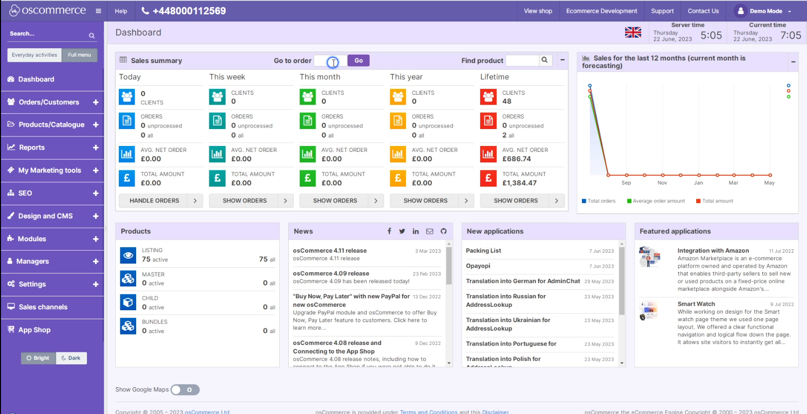The width and height of the screenshot is (807, 414).
Task: Open Support in the top bar
Action: 662,11
